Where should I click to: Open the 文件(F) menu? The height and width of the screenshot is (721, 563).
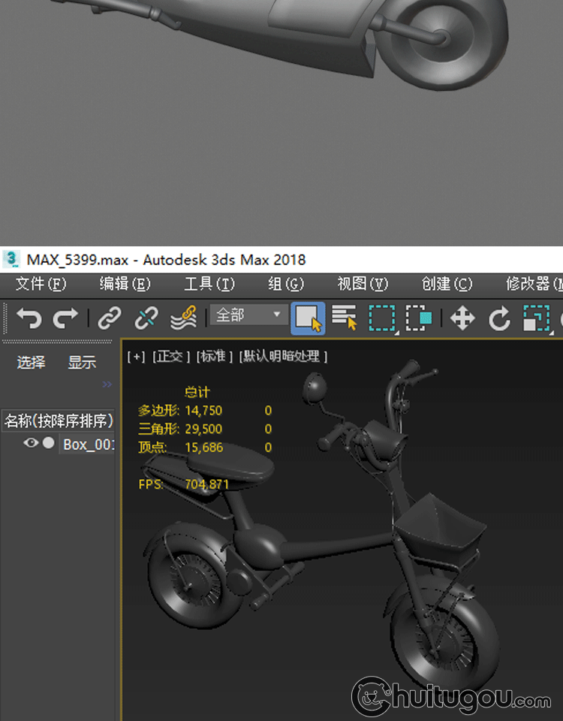[x=41, y=284]
